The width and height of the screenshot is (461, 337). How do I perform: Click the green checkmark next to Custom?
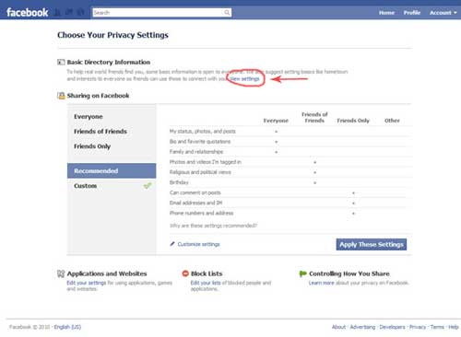[148, 186]
